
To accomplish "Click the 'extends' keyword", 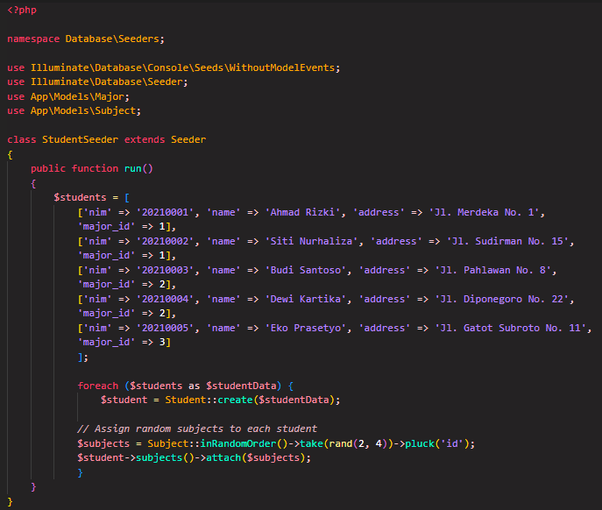I will click(x=145, y=139).
